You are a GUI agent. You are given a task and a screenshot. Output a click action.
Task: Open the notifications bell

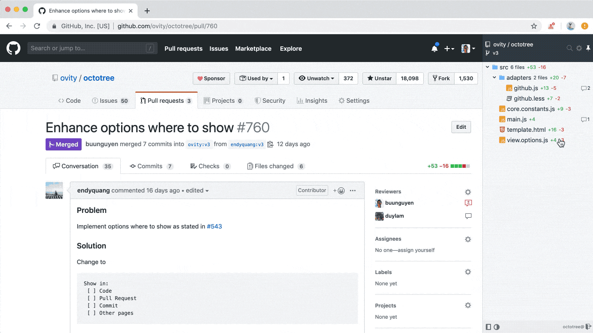tap(435, 49)
